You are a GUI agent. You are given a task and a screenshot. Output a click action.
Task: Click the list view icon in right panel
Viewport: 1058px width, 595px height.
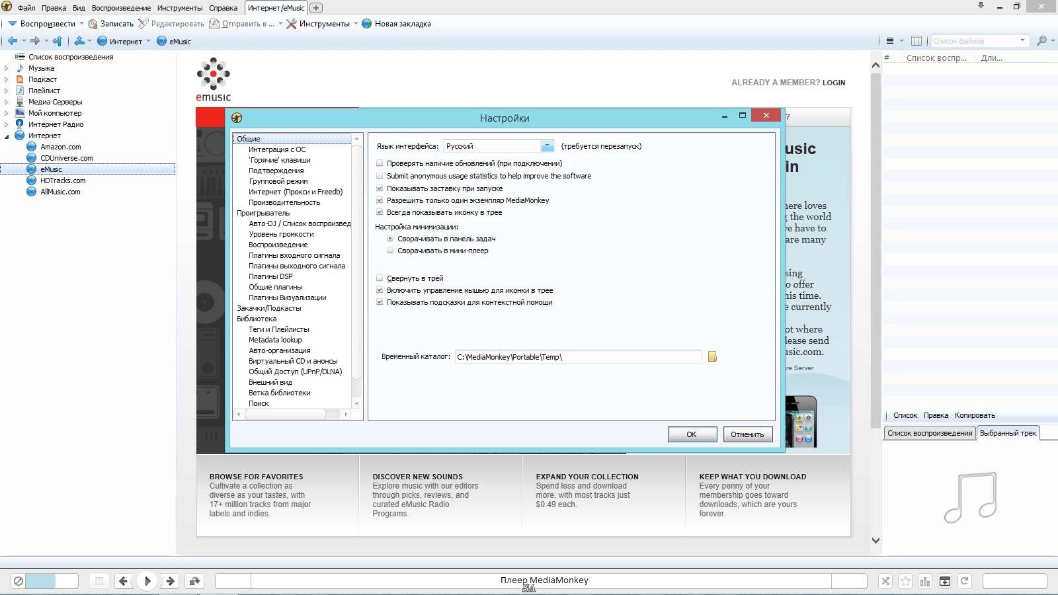click(x=890, y=41)
